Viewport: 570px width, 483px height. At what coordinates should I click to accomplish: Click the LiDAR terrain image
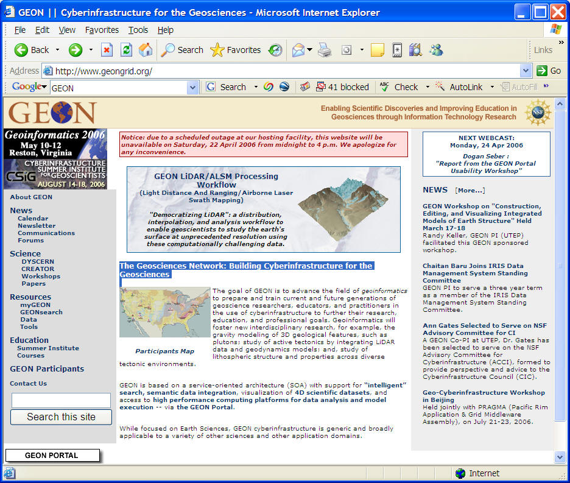(x=343, y=210)
